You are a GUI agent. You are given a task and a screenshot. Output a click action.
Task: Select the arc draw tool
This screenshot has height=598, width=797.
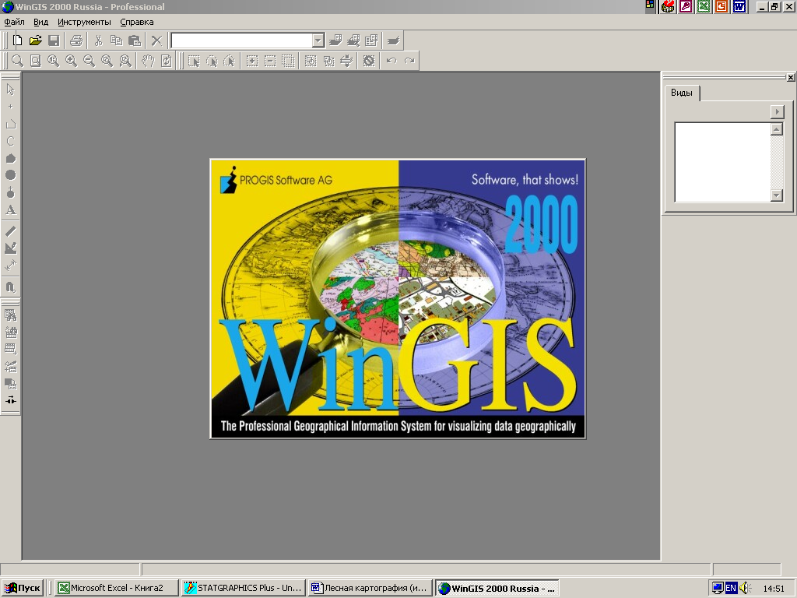[x=10, y=141]
